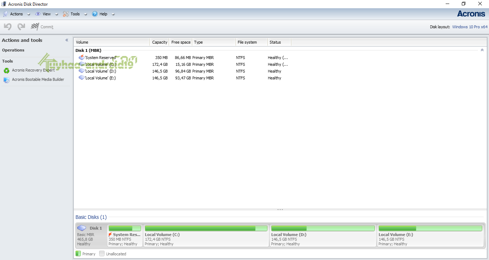Click the 86,66 MB free space cell
Viewport: 489px width, 260px height.
click(183, 58)
